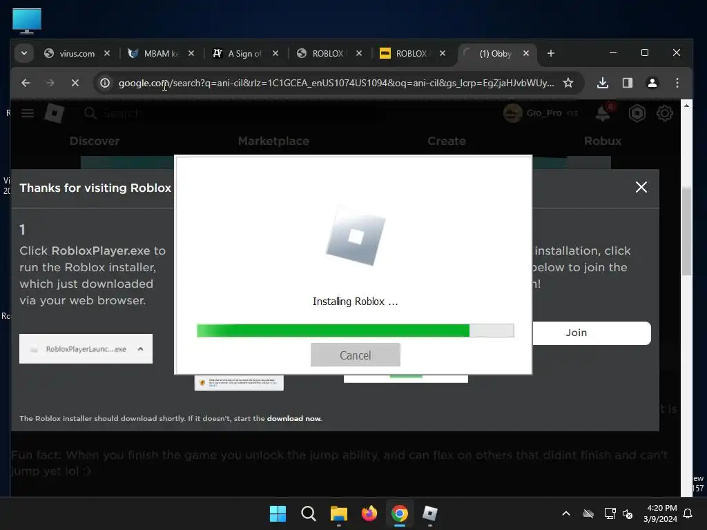
Task: Go back to previous page
Action: click(x=26, y=83)
